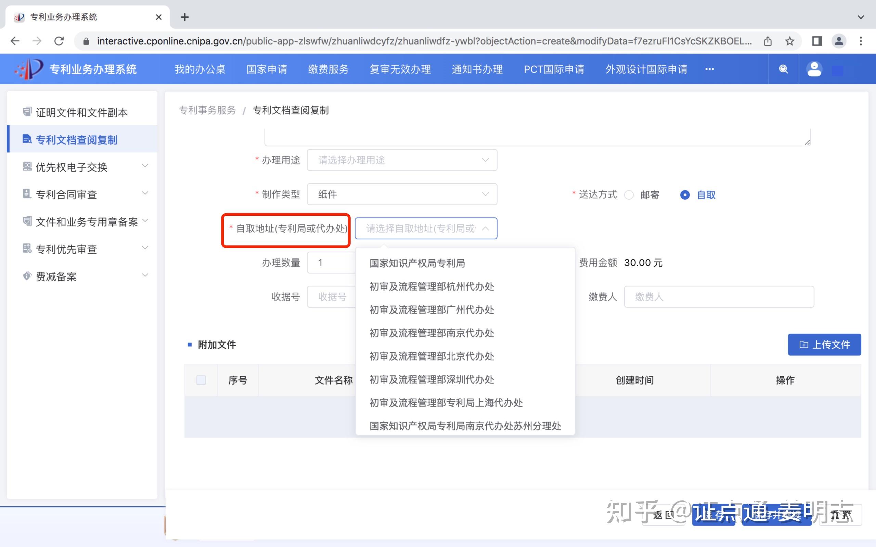Screen dimensions: 876x547
Task: Choose 初审及流程管理部杭州代办处 option
Action: 465,286
